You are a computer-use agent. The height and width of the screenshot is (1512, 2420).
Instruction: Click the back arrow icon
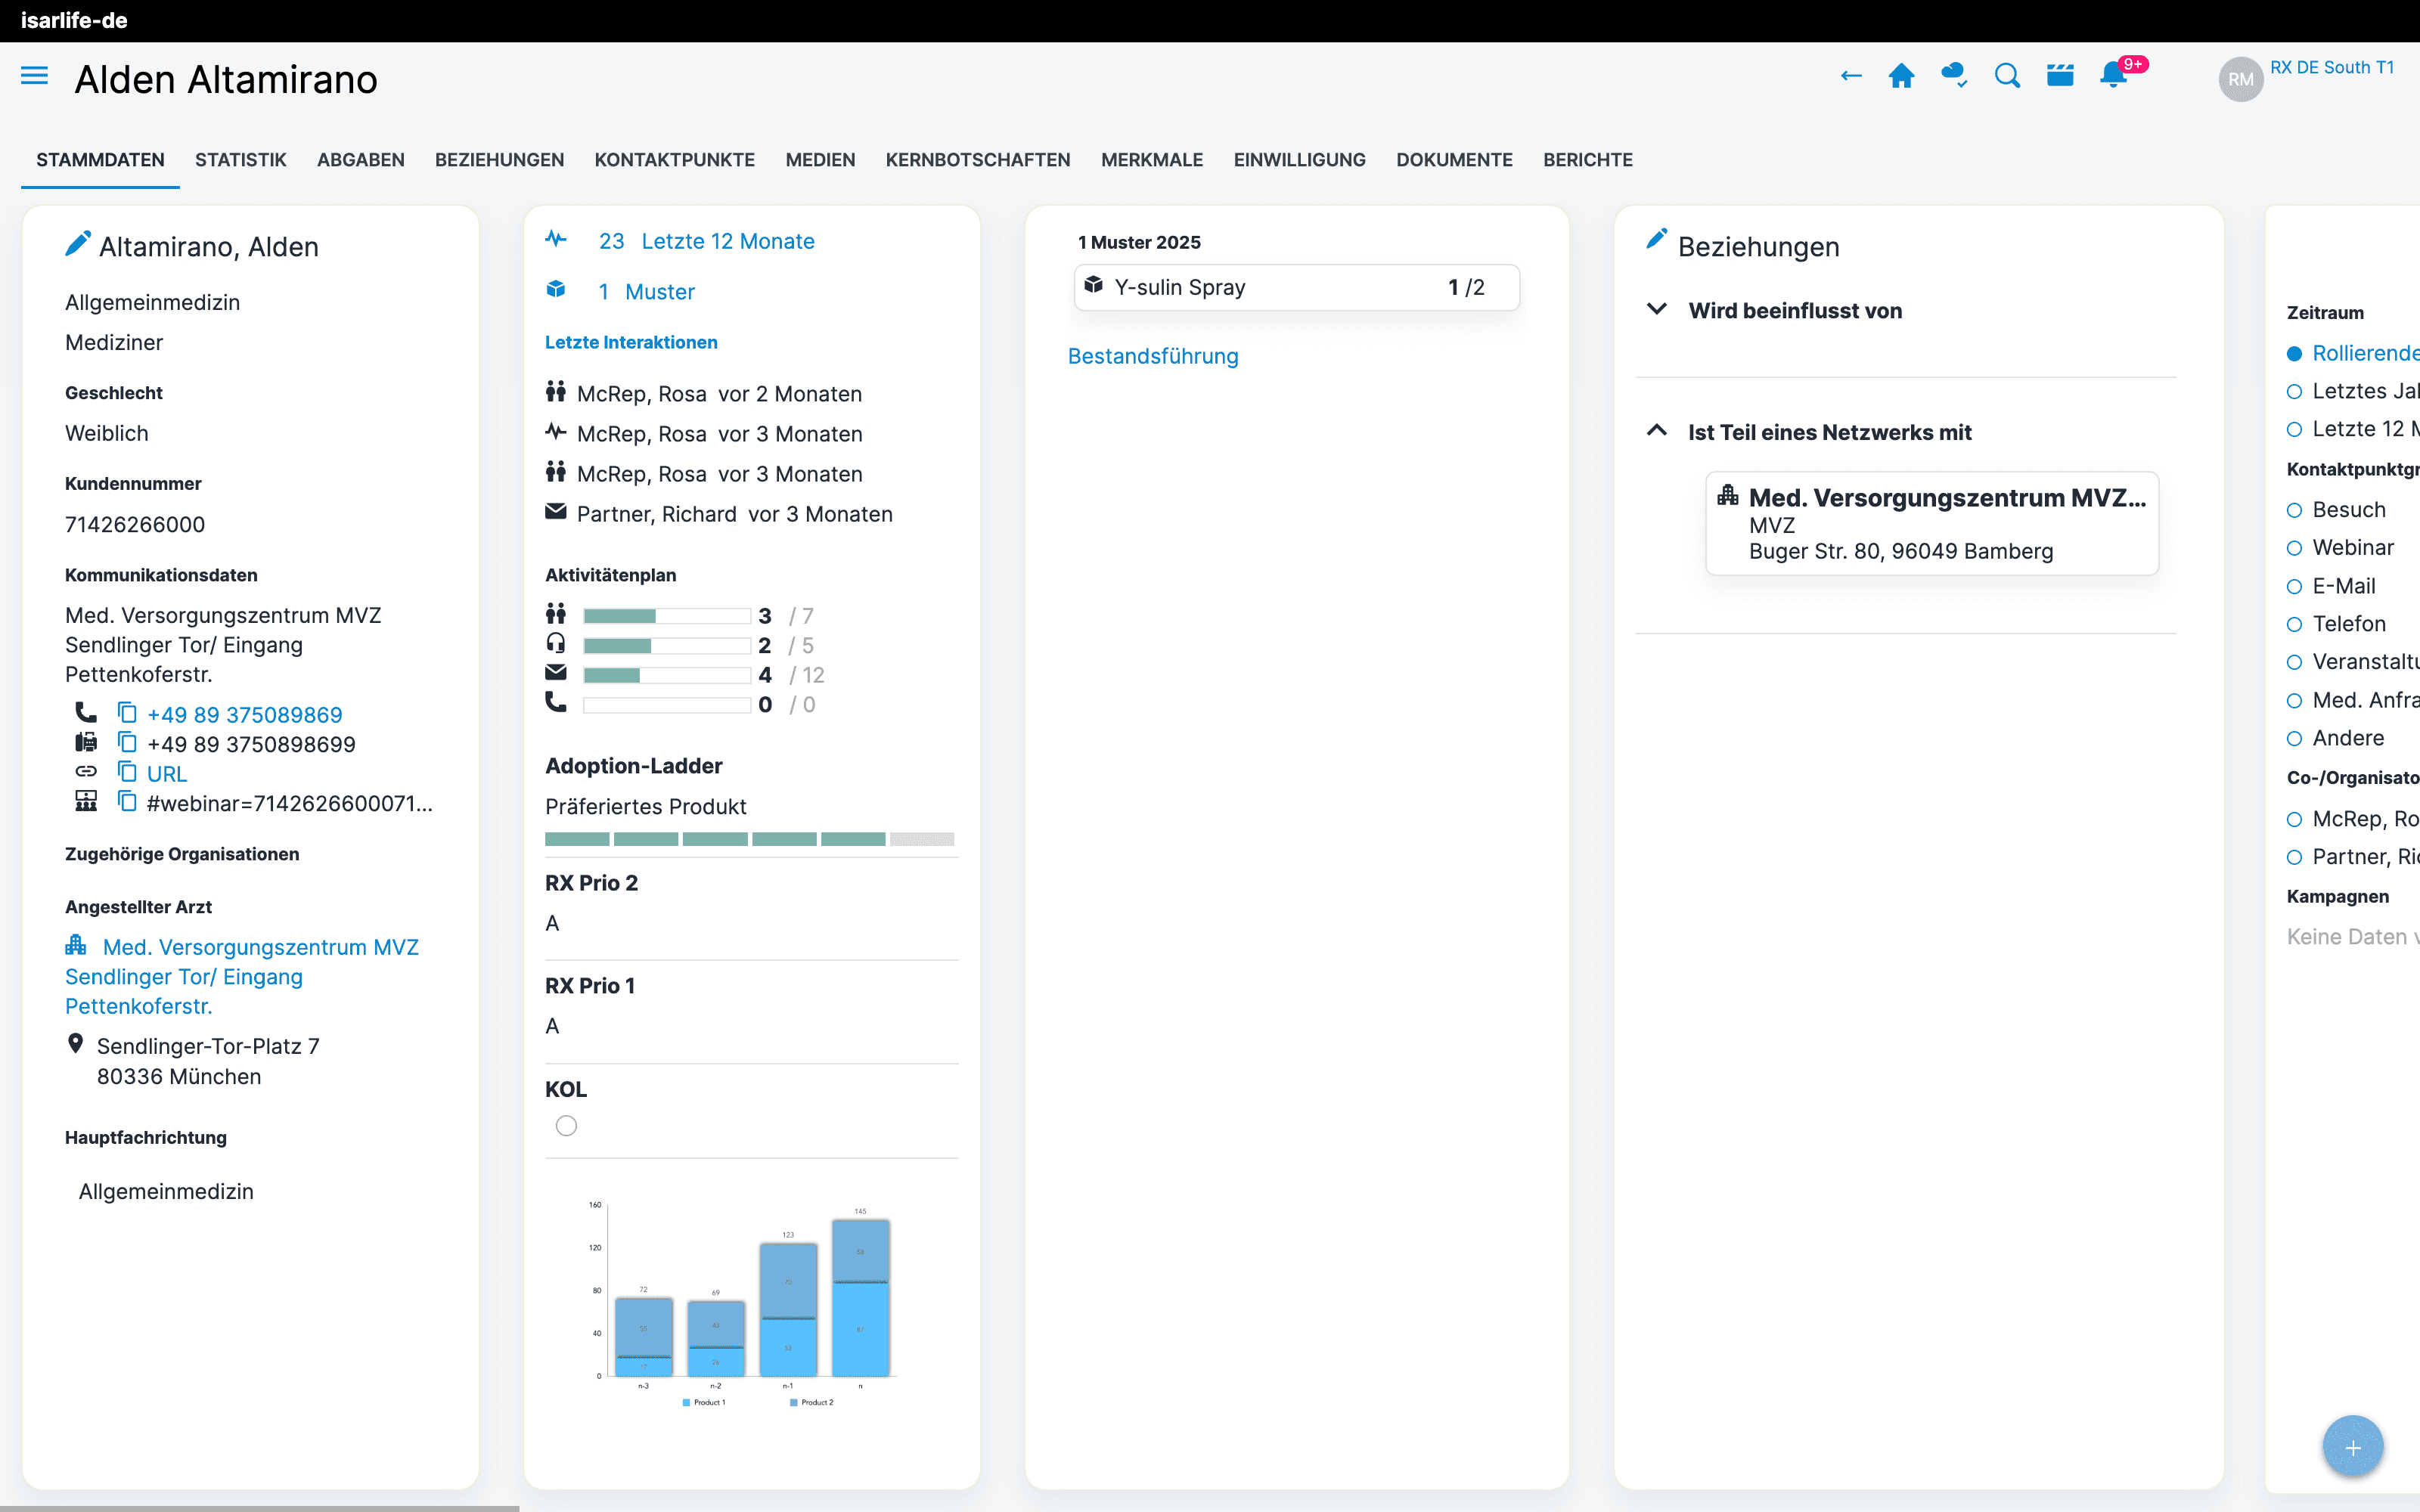click(1851, 76)
